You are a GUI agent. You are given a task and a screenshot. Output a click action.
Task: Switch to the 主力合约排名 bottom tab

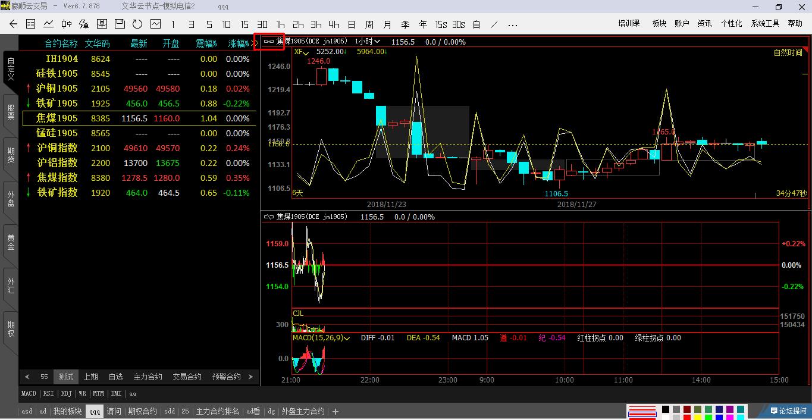[217, 411]
